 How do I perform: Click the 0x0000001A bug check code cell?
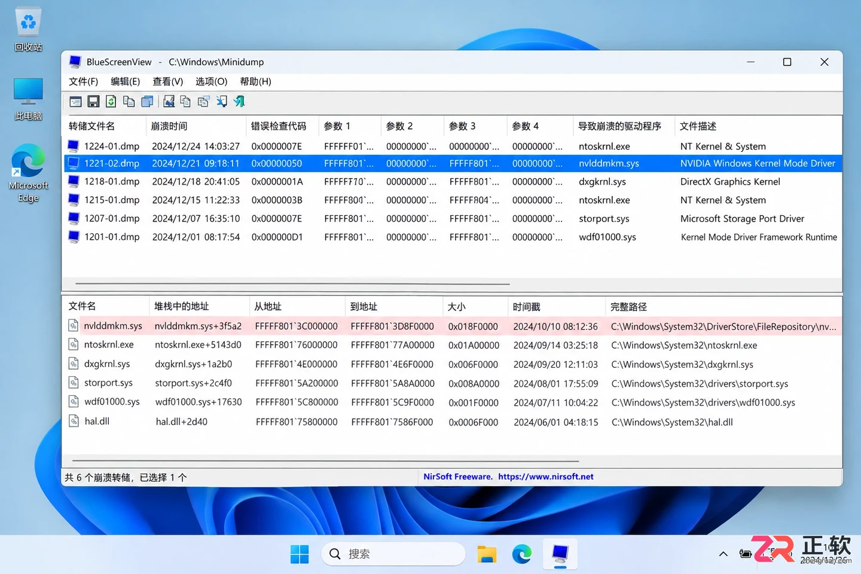click(x=277, y=181)
